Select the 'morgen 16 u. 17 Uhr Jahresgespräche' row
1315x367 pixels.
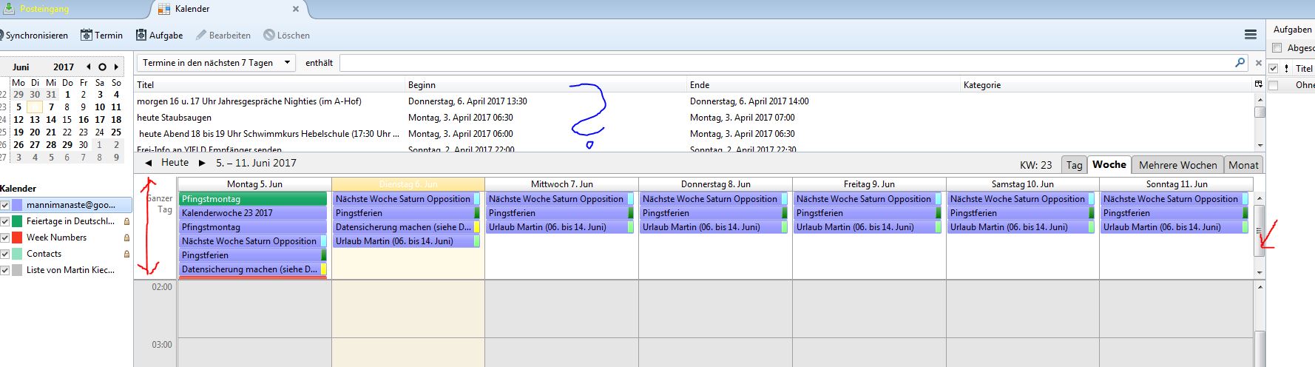pos(694,101)
